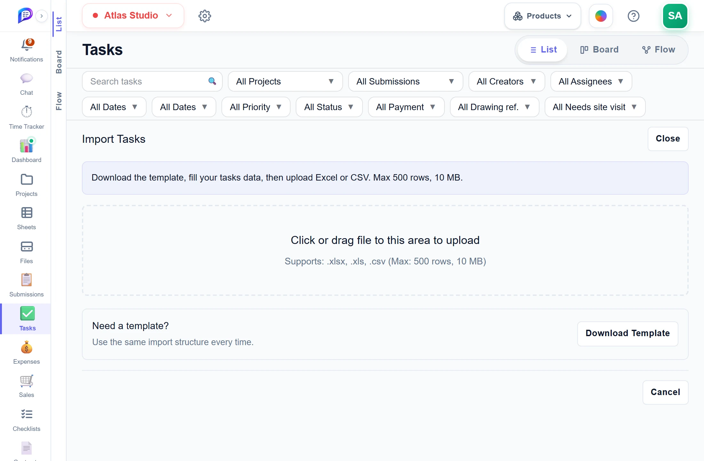
Task: Expand the All Creators filter
Action: point(507,81)
